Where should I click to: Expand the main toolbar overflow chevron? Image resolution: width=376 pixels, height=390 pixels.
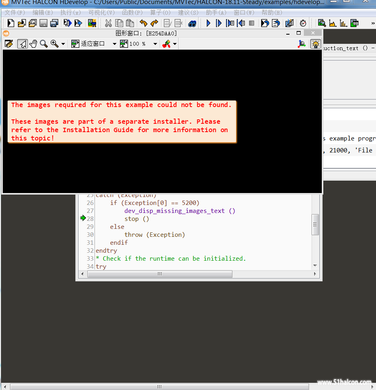point(373,23)
